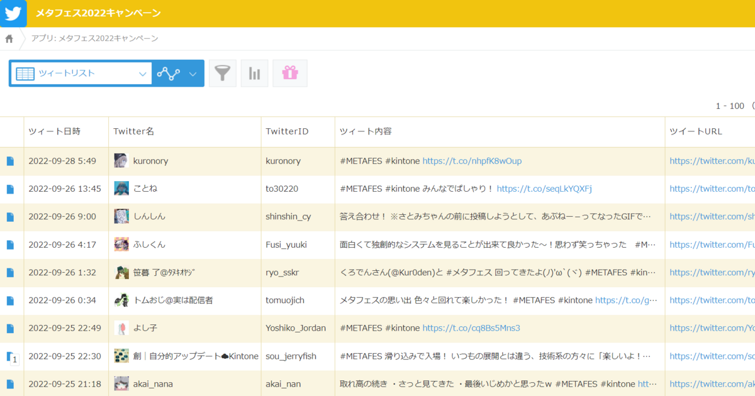The image size is (755, 396).
Task: Click date cell 2022-09-25 22:30
Action: pos(65,356)
